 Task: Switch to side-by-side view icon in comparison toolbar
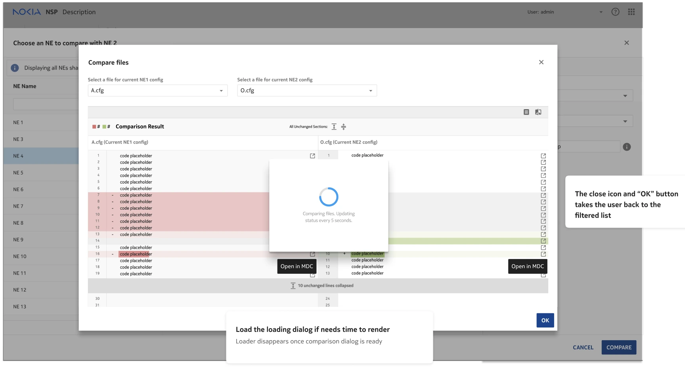pos(538,112)
